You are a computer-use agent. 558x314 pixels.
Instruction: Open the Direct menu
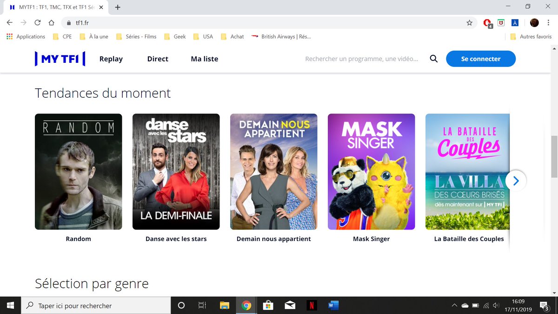158,59
